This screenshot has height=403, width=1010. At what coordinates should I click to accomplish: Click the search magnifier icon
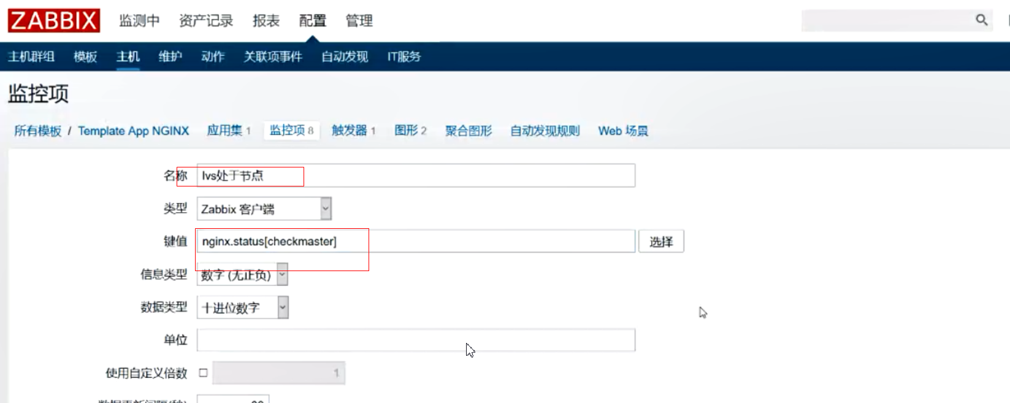[981, 20]
